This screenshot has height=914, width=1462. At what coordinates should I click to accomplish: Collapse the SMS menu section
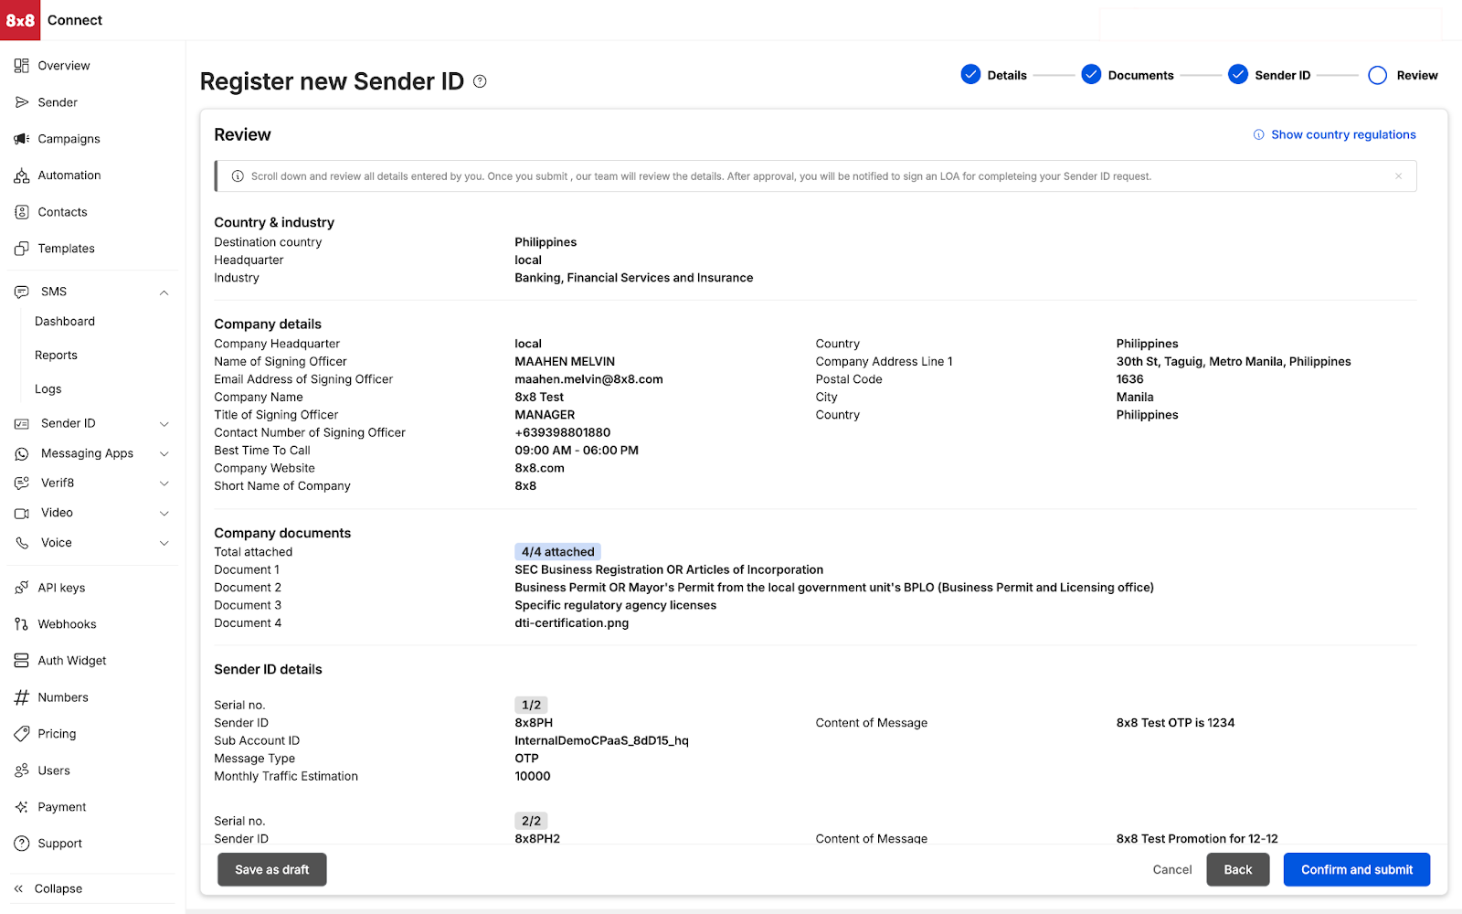click(x=164, y=292)
